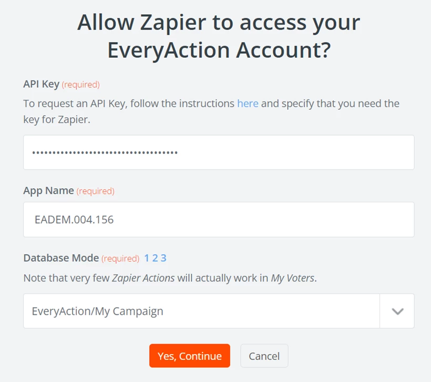Screen dimensions: 431x382
Task: Click the "Allow Zapier to access" heading
Action: point(218,23)
